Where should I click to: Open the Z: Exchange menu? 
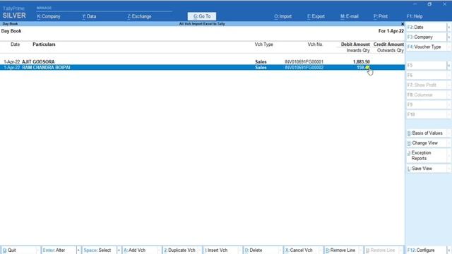pos(139,16)
